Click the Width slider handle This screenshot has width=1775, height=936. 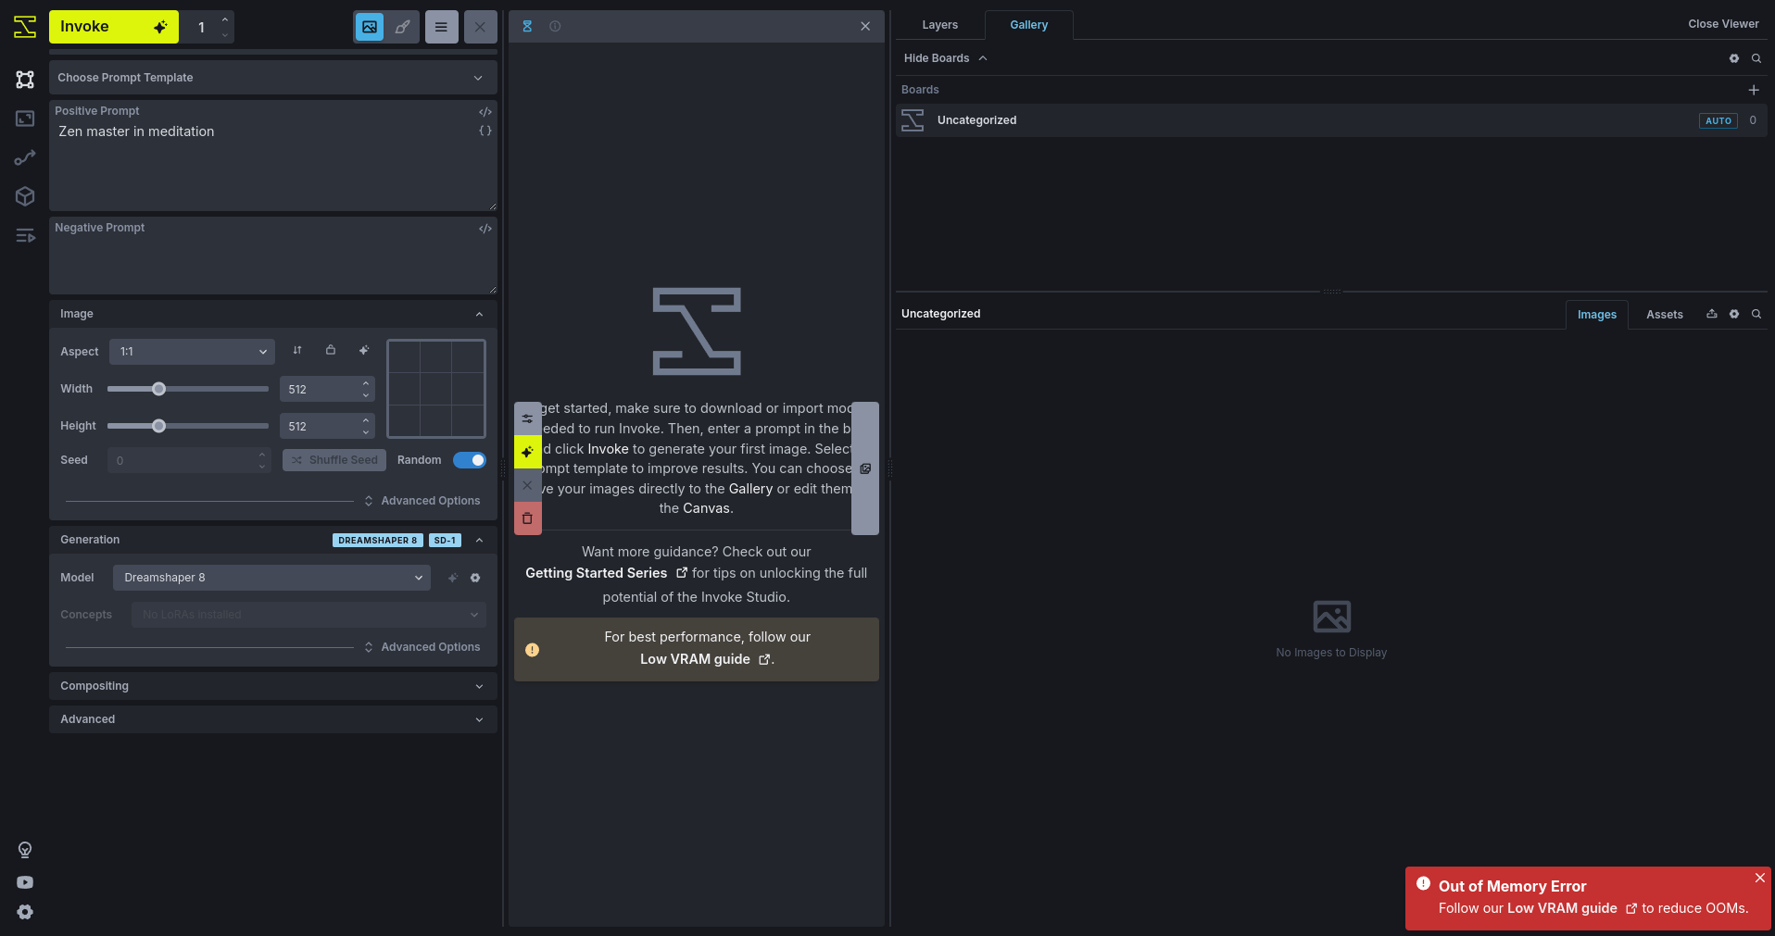[x=158, y=389]
